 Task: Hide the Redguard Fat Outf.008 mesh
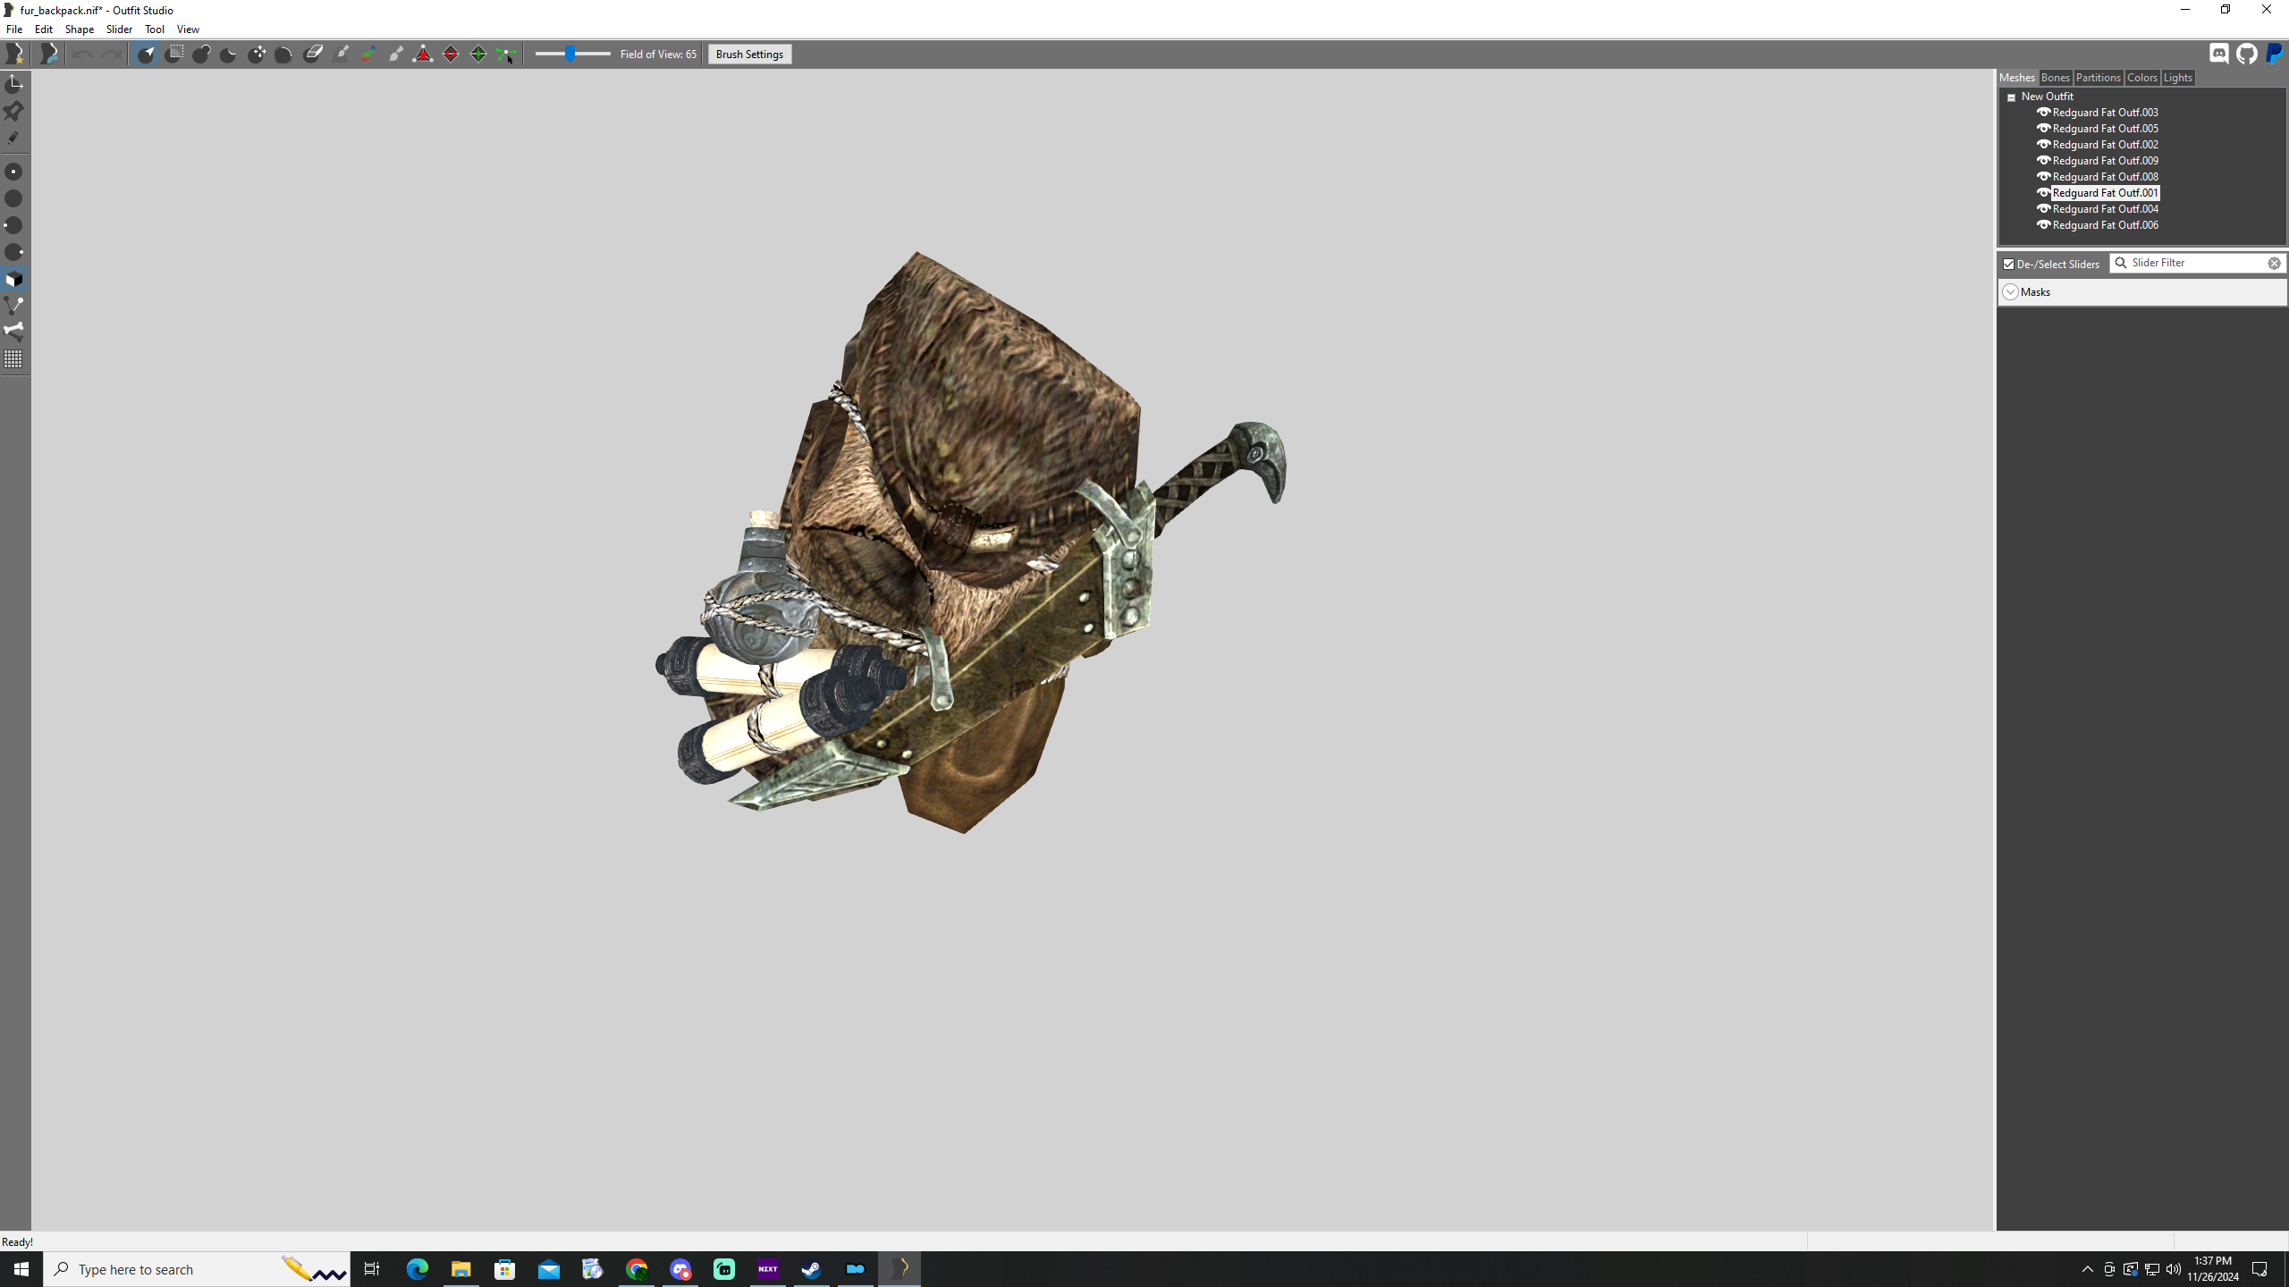click(x=2044, y=176)
